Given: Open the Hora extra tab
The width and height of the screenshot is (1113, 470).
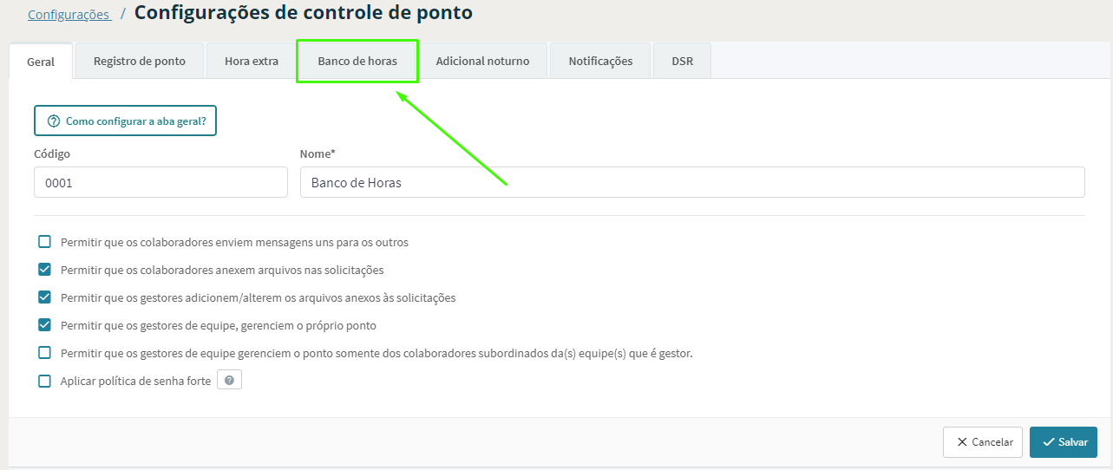Looking at the screenshot, I should tap(252, 62).
